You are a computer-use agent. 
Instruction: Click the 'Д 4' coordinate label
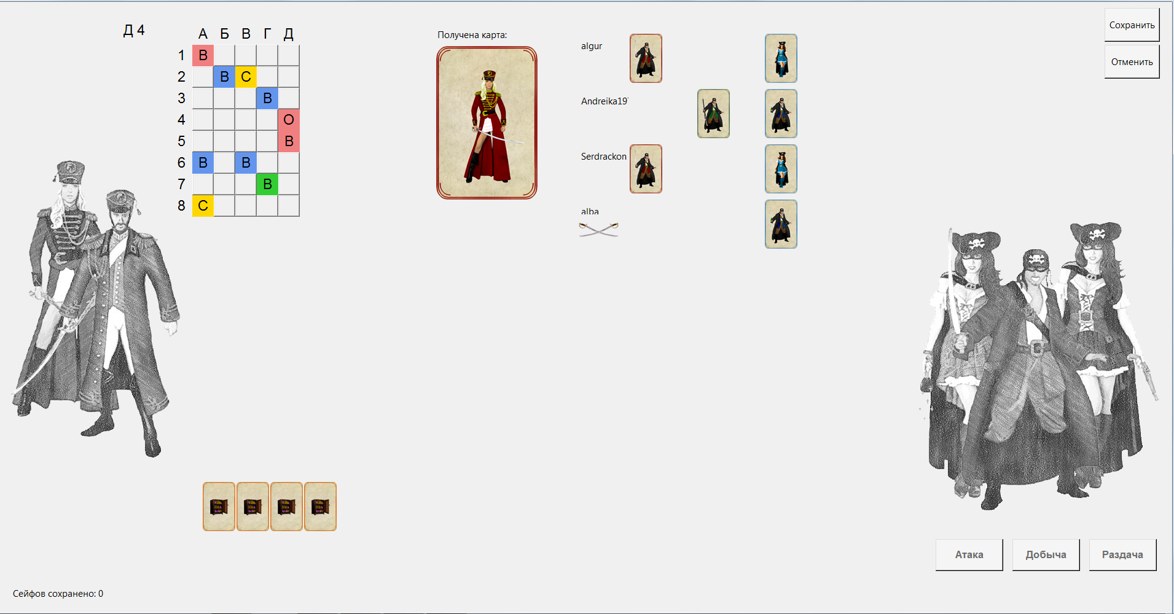click(x=134, y=31)
